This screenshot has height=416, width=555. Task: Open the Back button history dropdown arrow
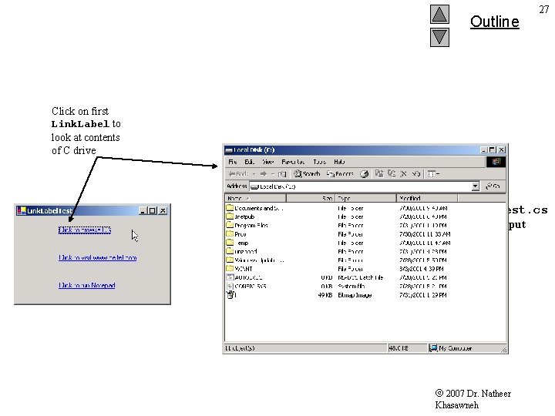pos(254,174)
